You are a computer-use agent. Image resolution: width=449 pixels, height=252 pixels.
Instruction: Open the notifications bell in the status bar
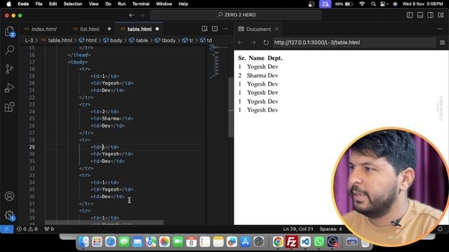point(440,229)
